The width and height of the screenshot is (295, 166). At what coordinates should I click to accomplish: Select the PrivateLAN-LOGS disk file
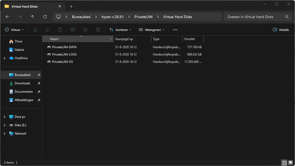tap(64, 54)
